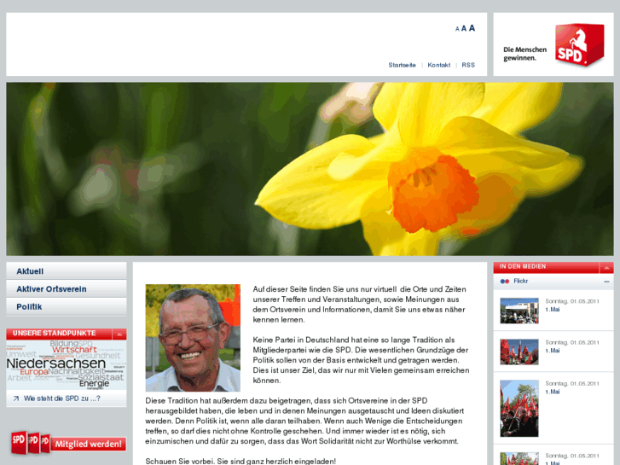Select the smallest font size A
620x465 pixels.
tap(457, 29)
